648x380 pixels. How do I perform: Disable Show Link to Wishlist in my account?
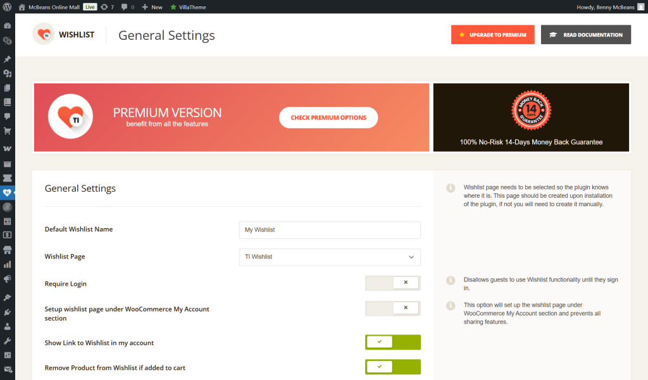point(392,341)
